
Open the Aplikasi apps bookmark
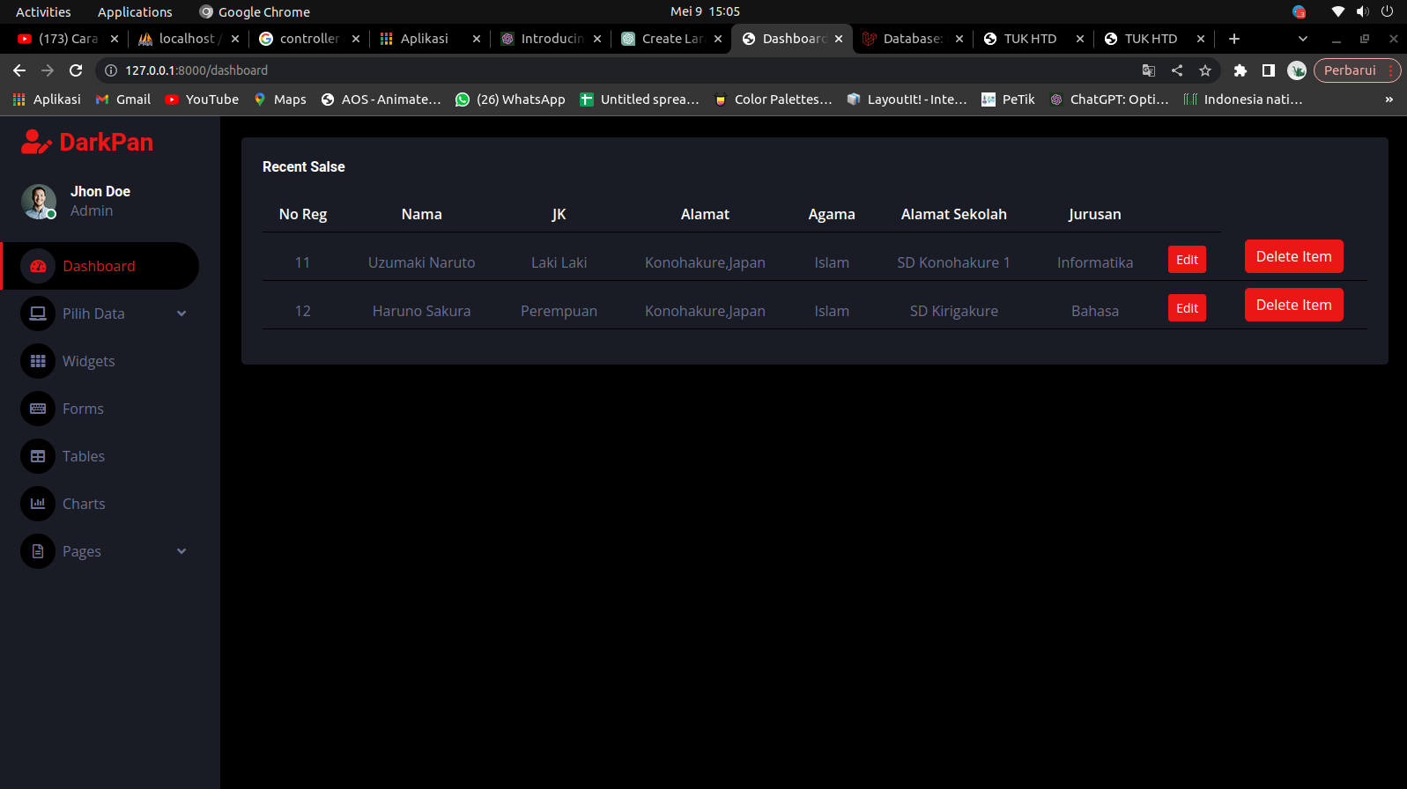(x=47, y=100)
